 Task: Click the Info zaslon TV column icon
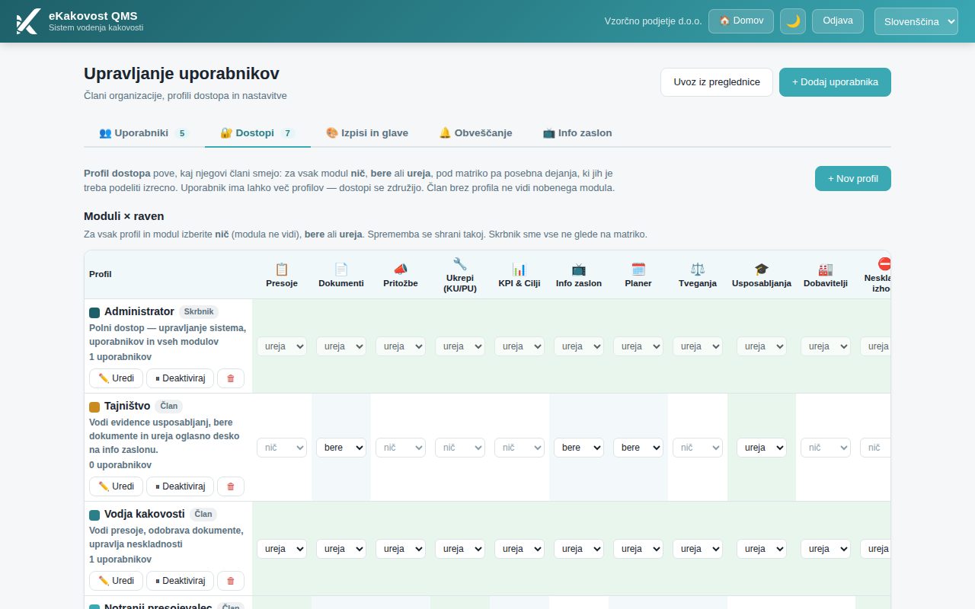[579, 269]
